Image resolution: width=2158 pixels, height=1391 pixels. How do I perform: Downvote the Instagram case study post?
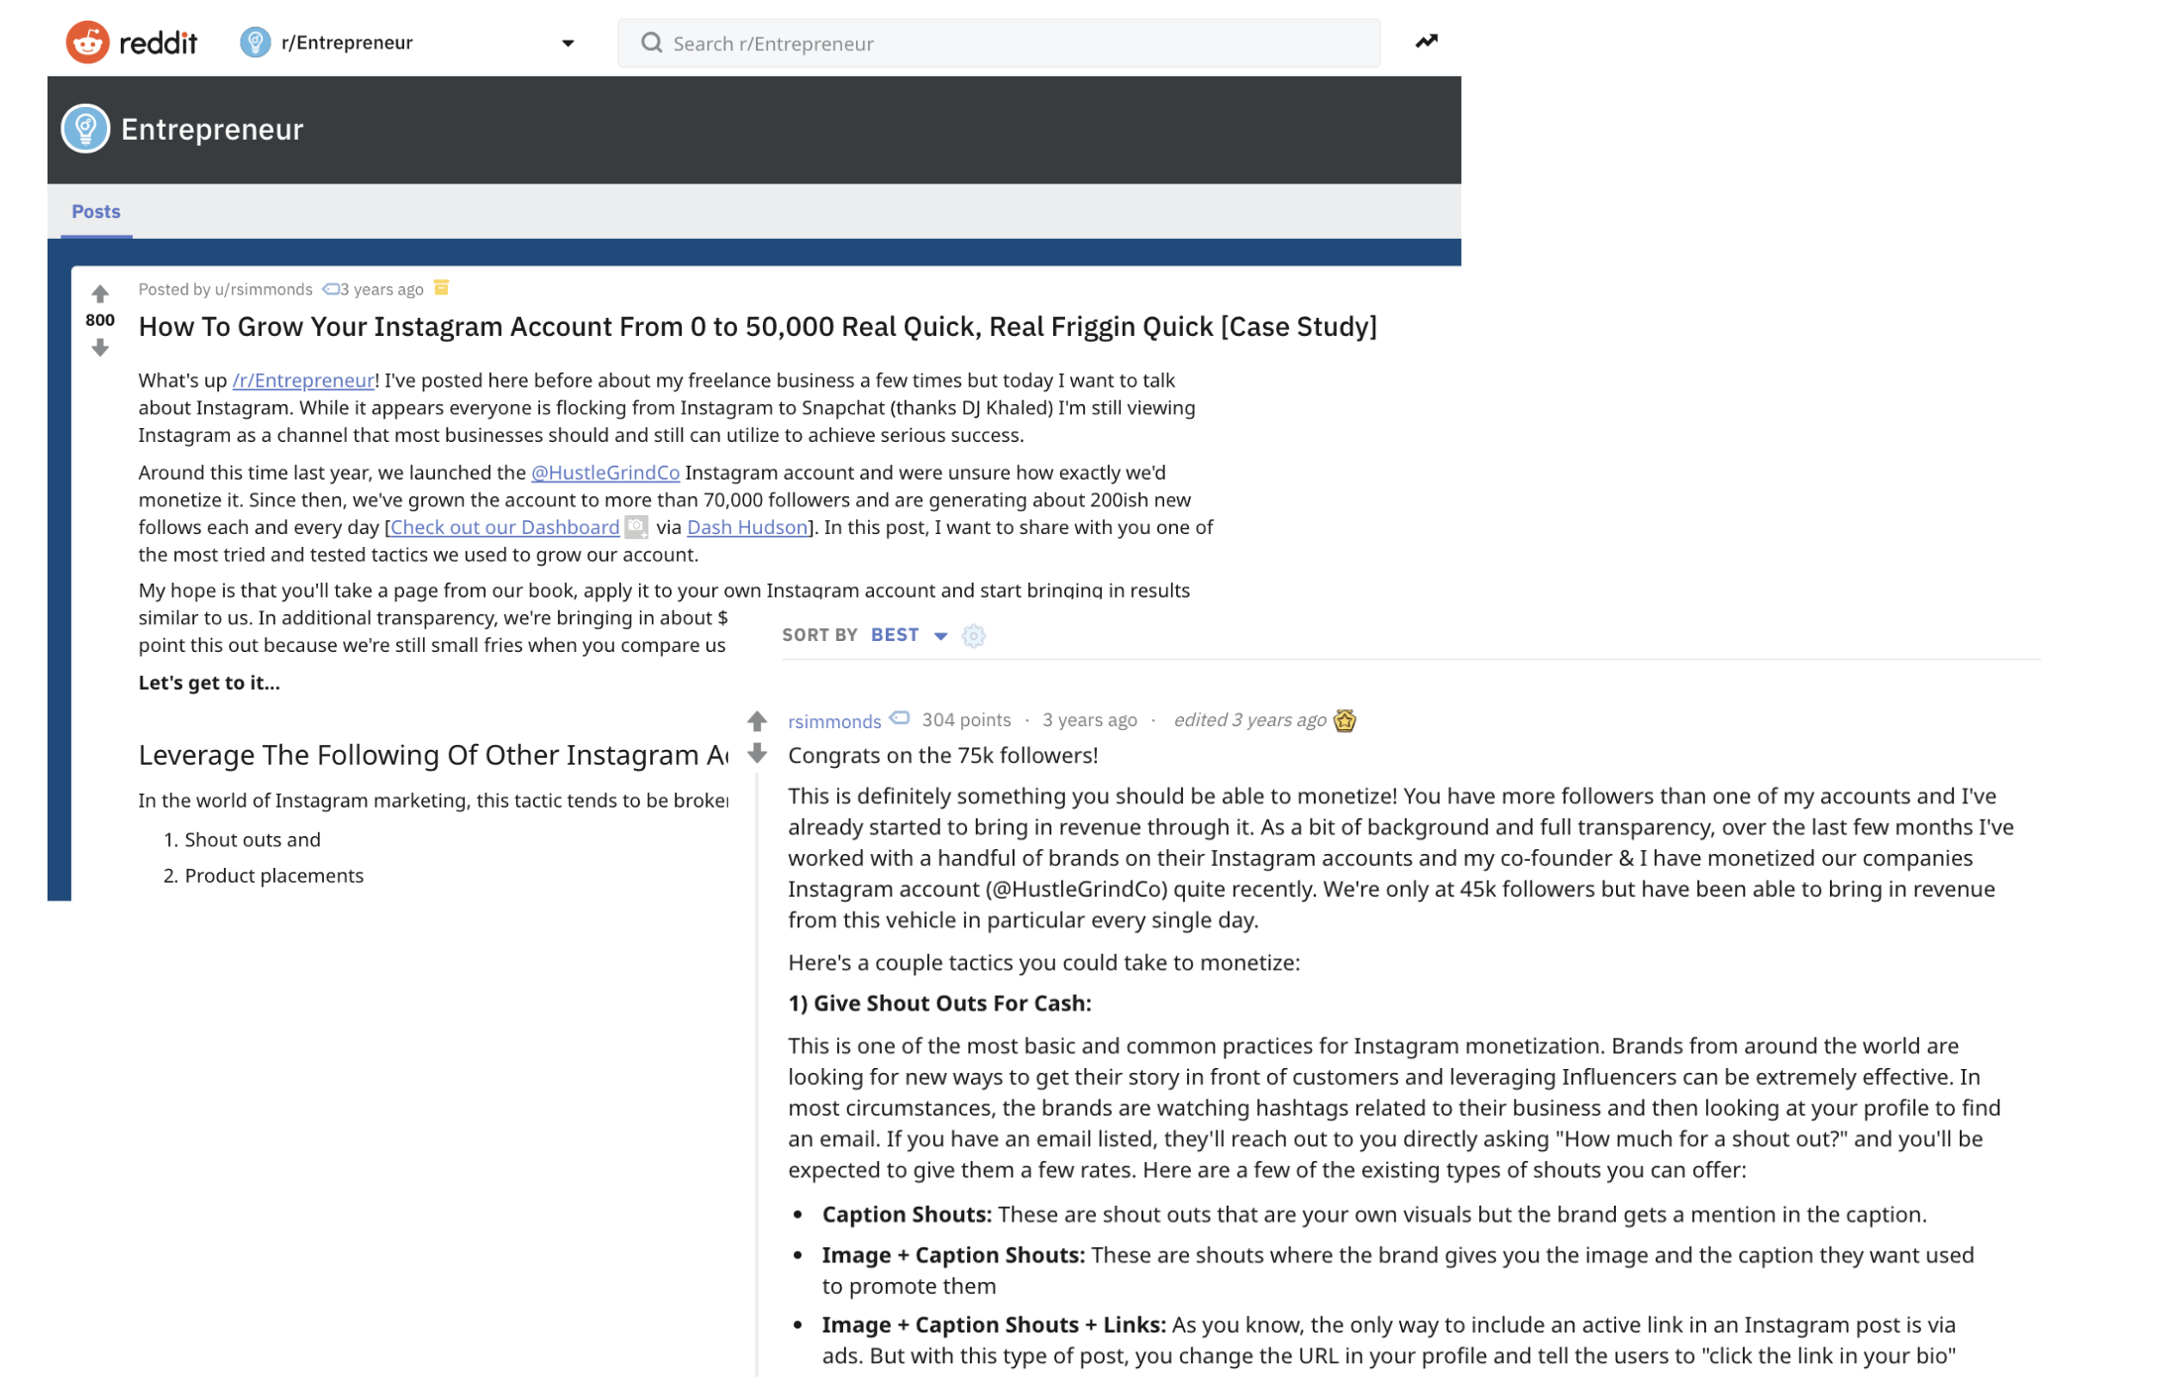click(x=100, y=348)
